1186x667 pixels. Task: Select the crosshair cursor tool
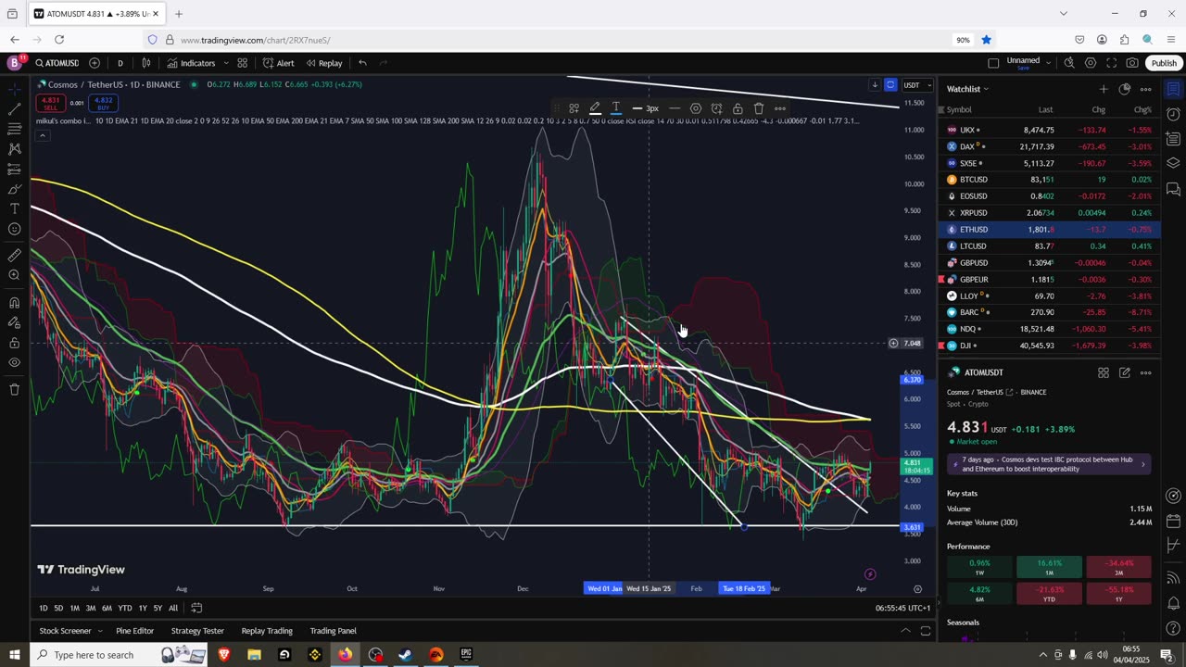pos(14,89)
